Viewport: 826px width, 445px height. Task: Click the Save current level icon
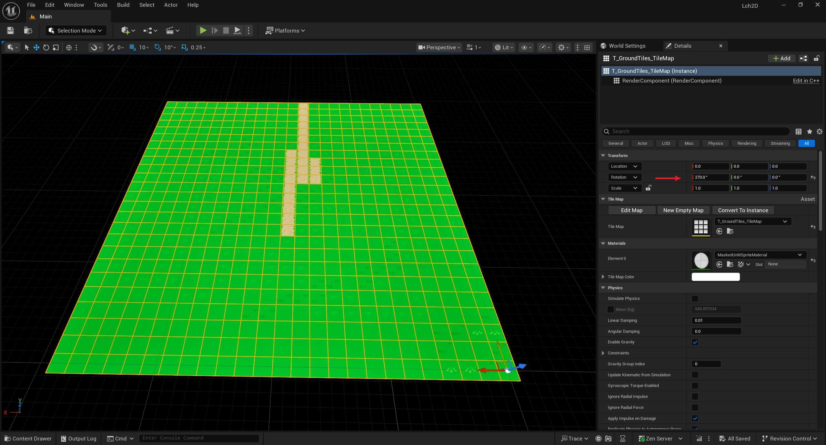click(10, 31)
